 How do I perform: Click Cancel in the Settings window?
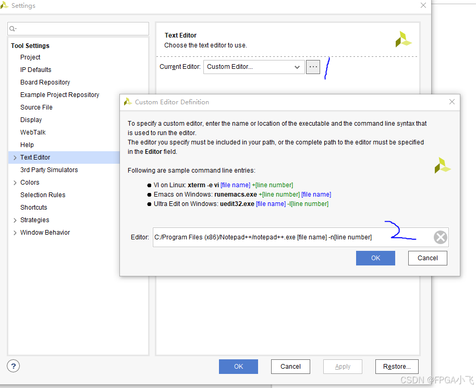tap(290, 367)
